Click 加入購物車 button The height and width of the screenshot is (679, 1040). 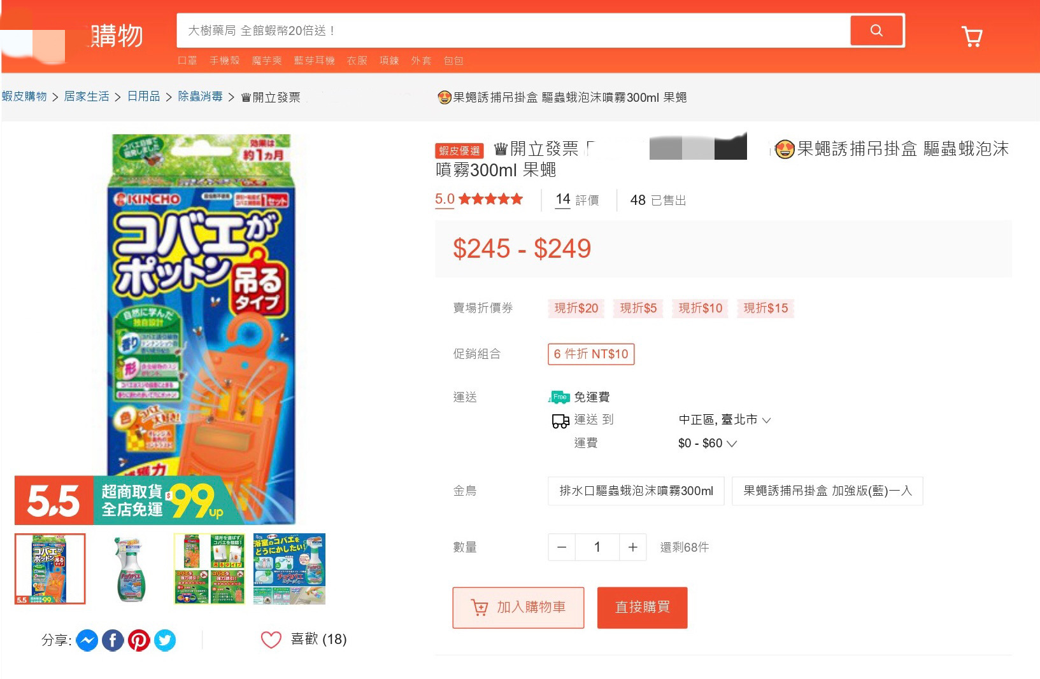click(518, 608)
